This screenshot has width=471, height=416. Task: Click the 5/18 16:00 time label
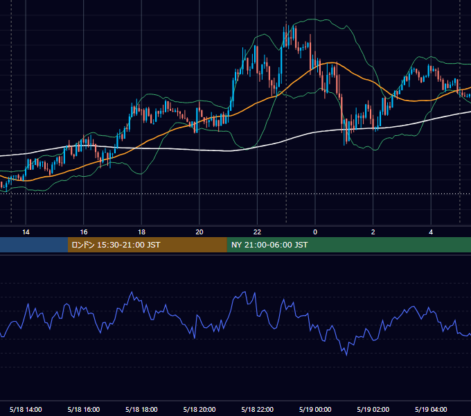pos(84,409)
